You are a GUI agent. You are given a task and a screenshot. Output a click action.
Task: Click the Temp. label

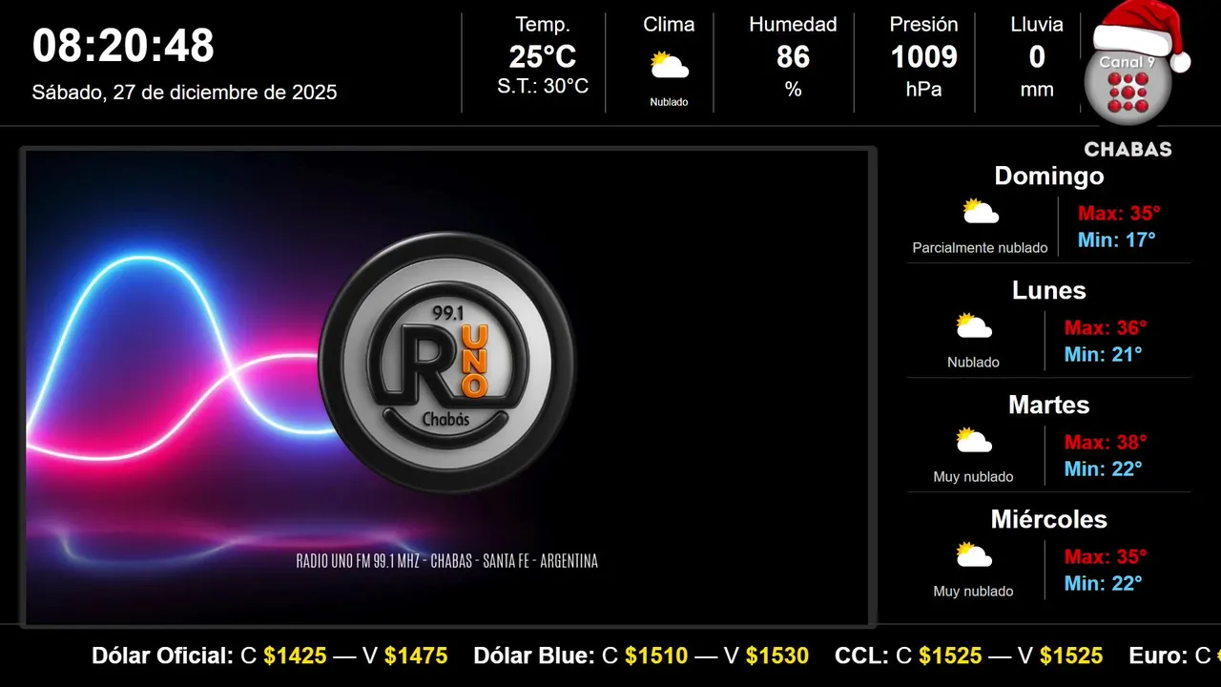pos(543,25)
